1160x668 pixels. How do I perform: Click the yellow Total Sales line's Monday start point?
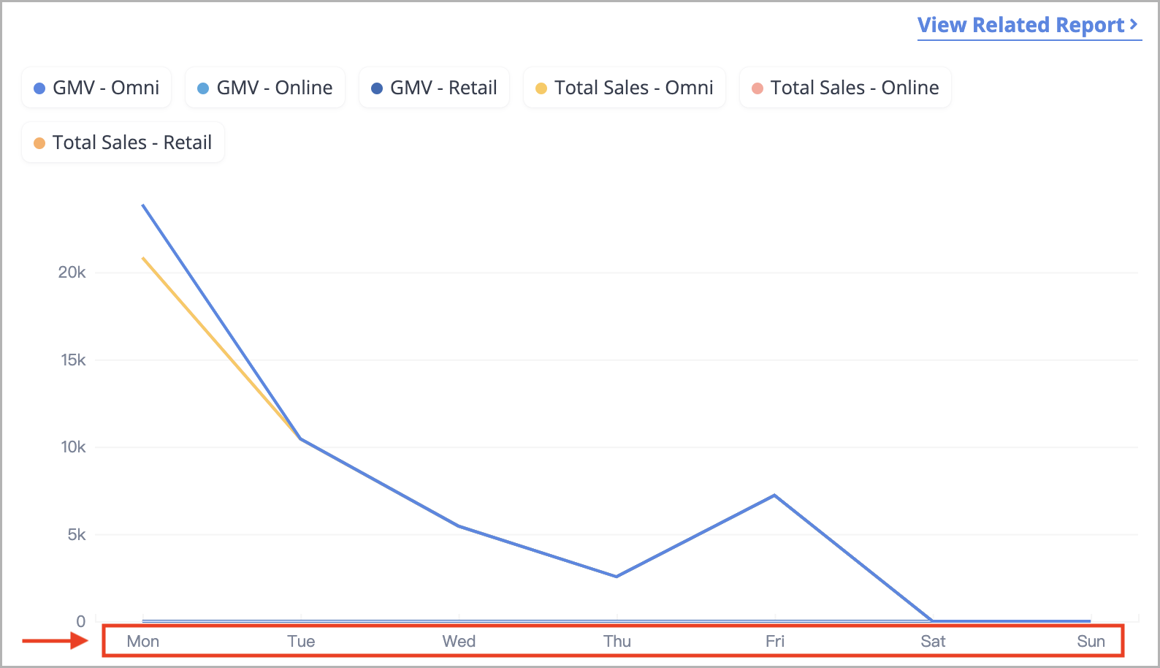click(143, 258)
